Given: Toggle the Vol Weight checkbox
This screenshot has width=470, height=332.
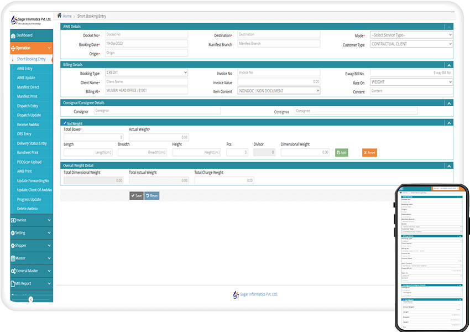Looking at the screenshot, I should 65,123.
